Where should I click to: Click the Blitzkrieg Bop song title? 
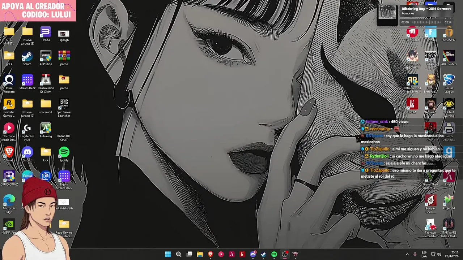pos(426,9)
